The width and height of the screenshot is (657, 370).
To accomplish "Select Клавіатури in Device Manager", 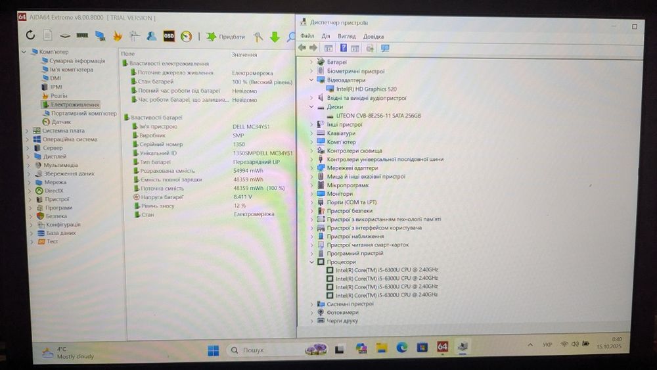I will coord(341,133).
